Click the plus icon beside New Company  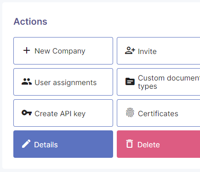(x=27, y=50)
